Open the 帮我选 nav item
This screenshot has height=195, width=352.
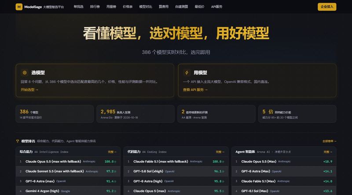(79, 7)
